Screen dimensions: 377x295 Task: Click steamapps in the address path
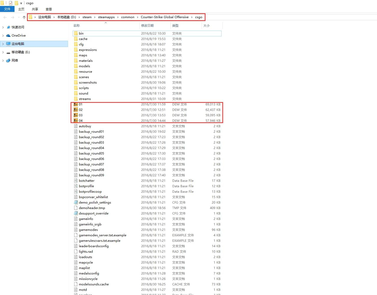[x=106, y=17]
